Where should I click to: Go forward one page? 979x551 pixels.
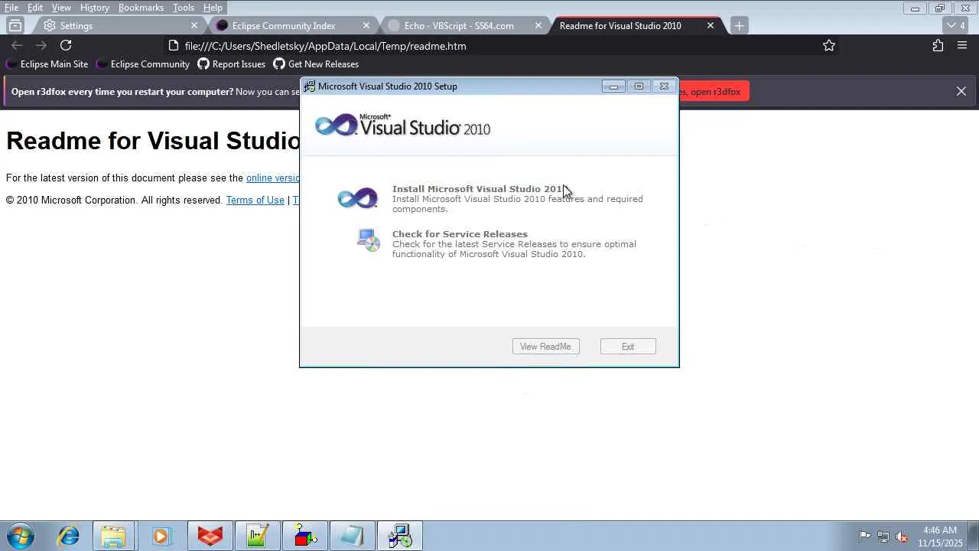41,46
